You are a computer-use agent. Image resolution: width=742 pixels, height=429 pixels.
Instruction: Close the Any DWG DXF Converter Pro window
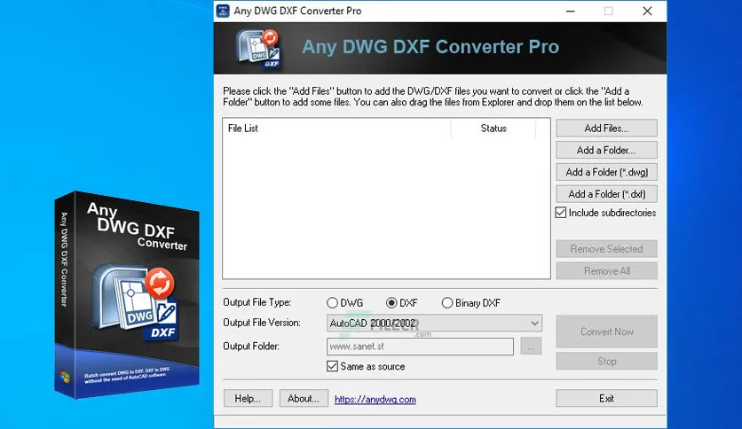click(647, 11)
